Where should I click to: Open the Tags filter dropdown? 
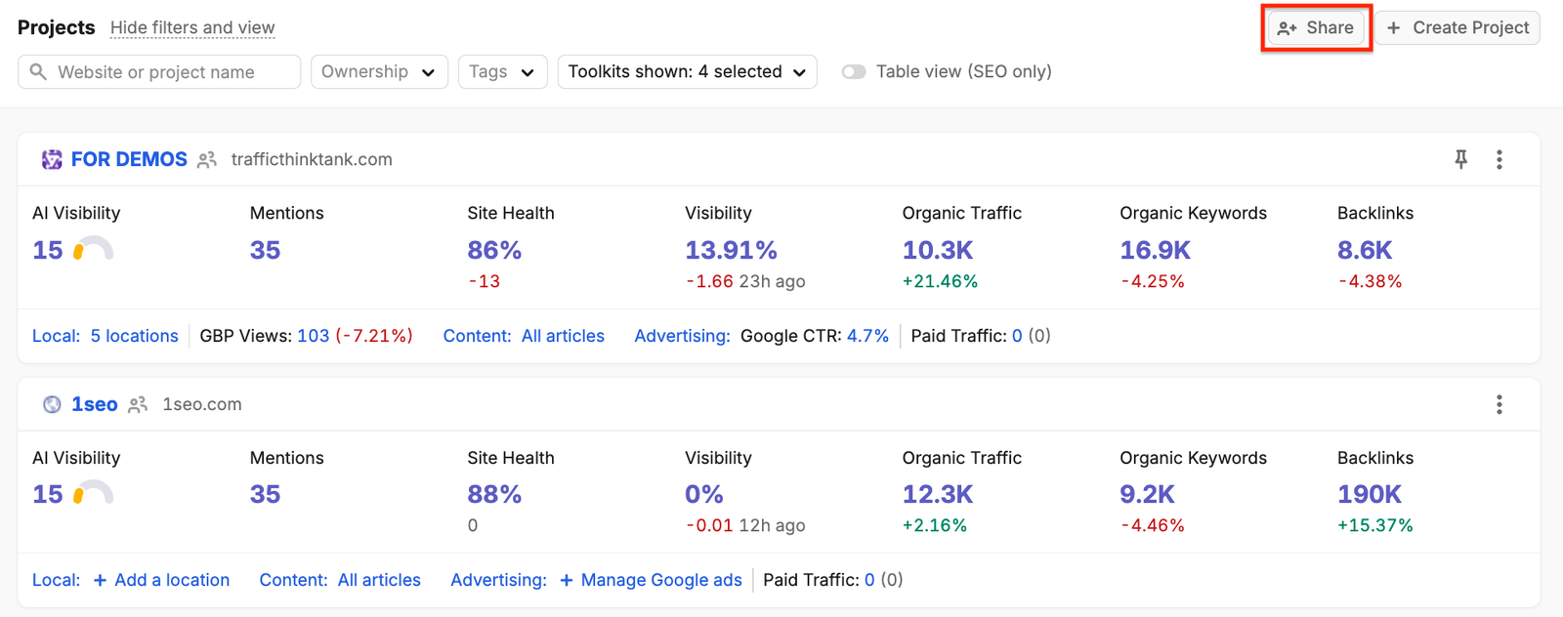tap(502, 71)
